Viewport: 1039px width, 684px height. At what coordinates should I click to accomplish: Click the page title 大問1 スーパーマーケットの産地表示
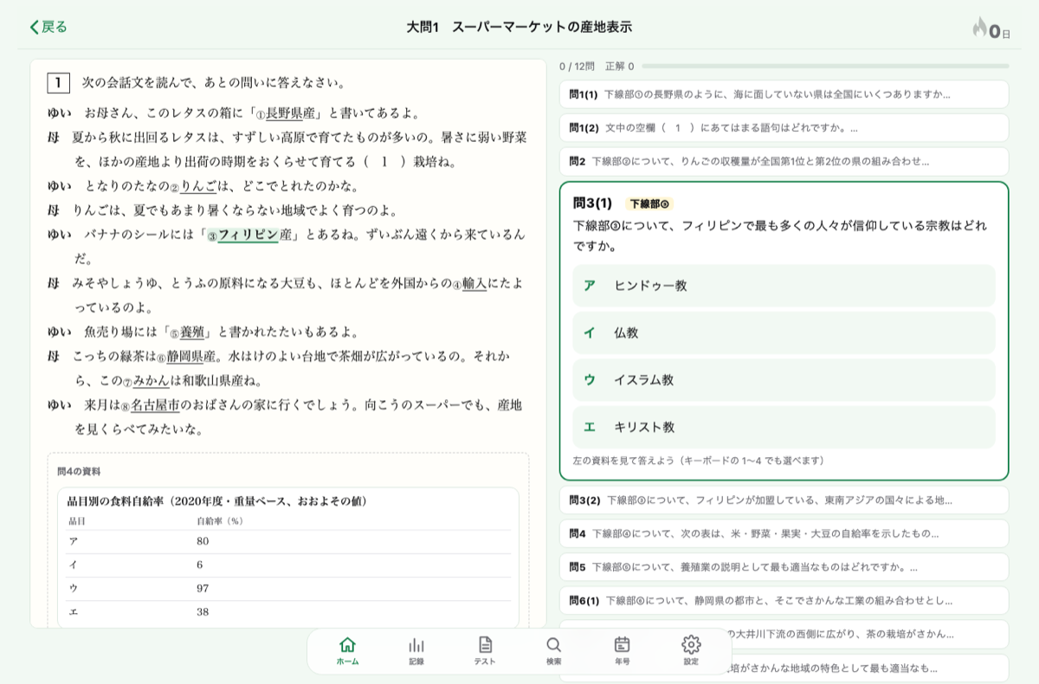519,27
